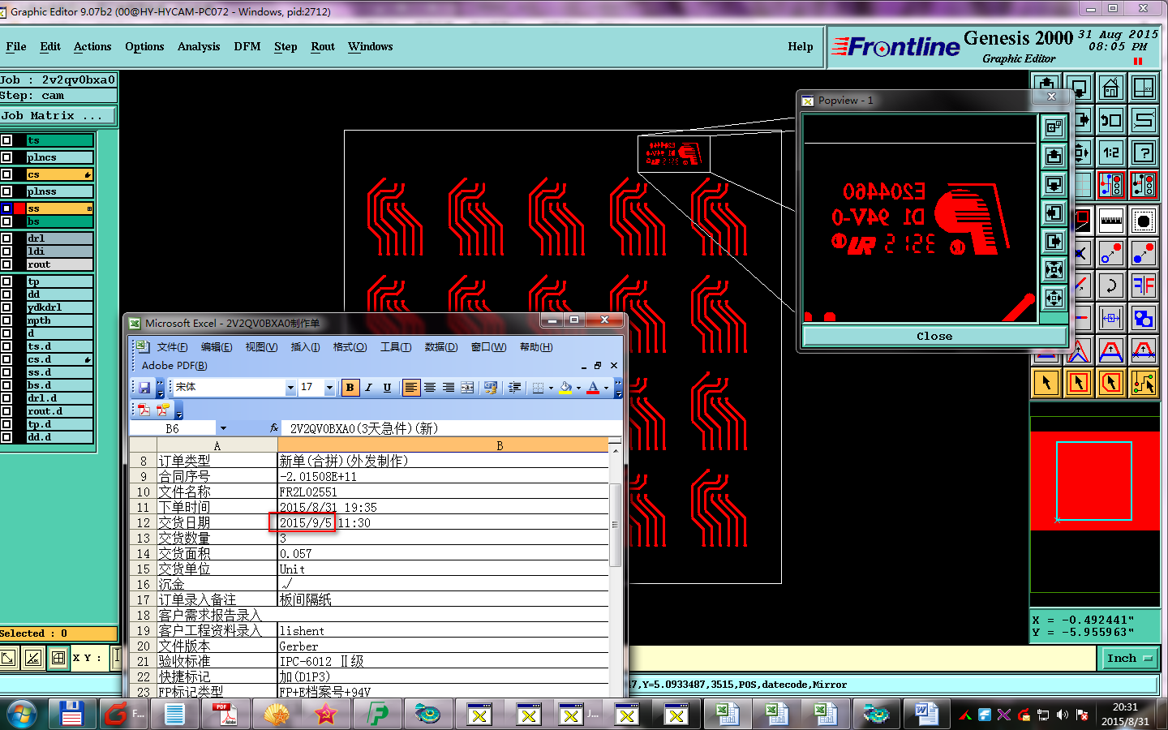Image resolution: width=1168 pixels, height=730 pixels.
Task: Toggle visibility checkbox for layer cs
Action: [6, 174]
